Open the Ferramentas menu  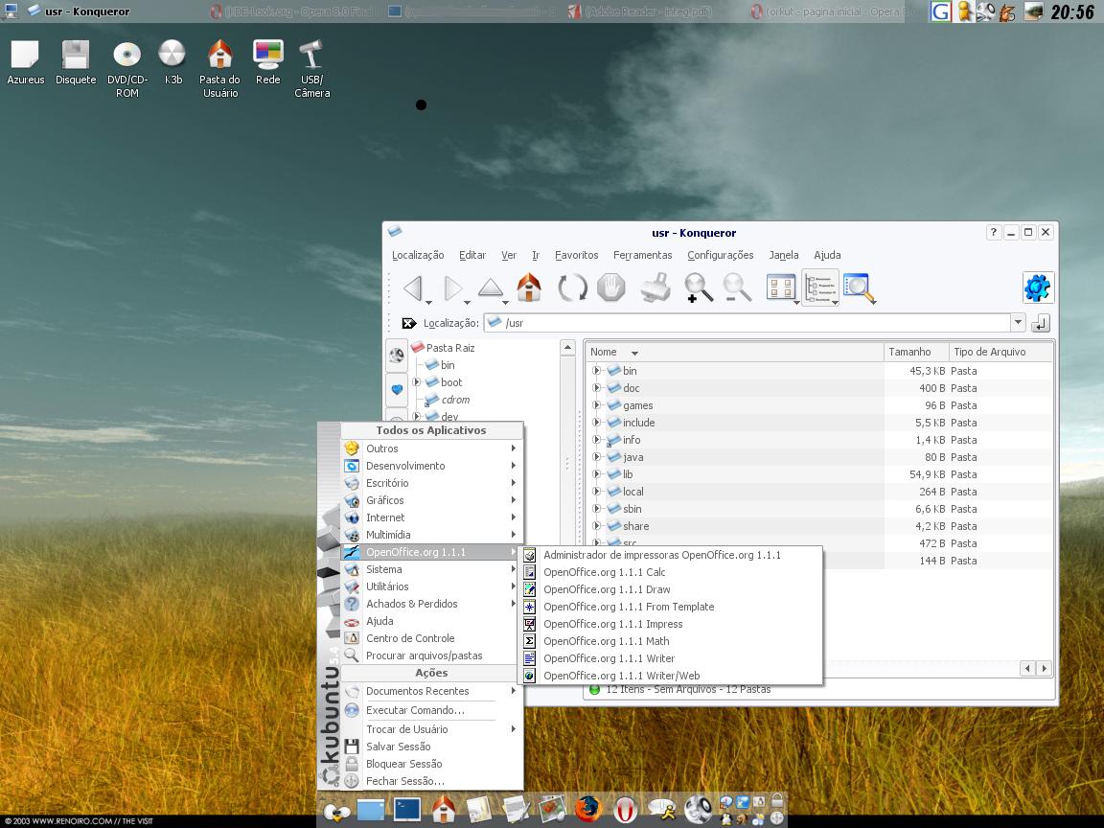pyautogui.click(x=642, y=255)
